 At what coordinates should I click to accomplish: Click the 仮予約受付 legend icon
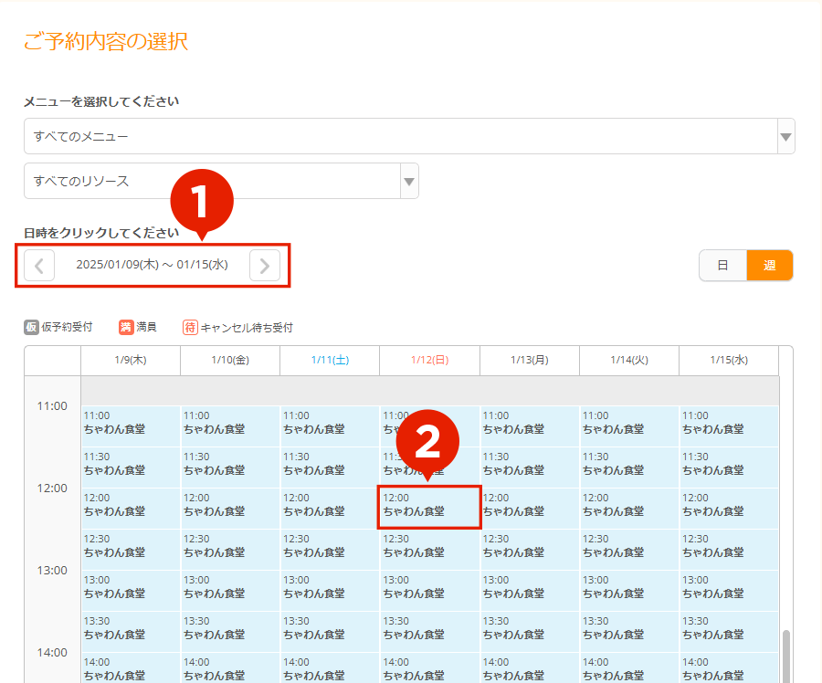[31, 327]
